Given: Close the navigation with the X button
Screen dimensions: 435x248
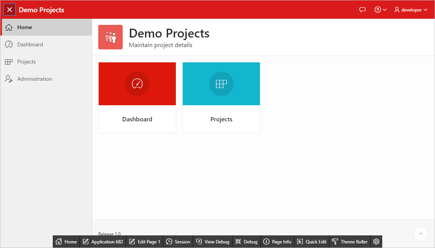Looking at the screenshot, I should coord(10,10).
